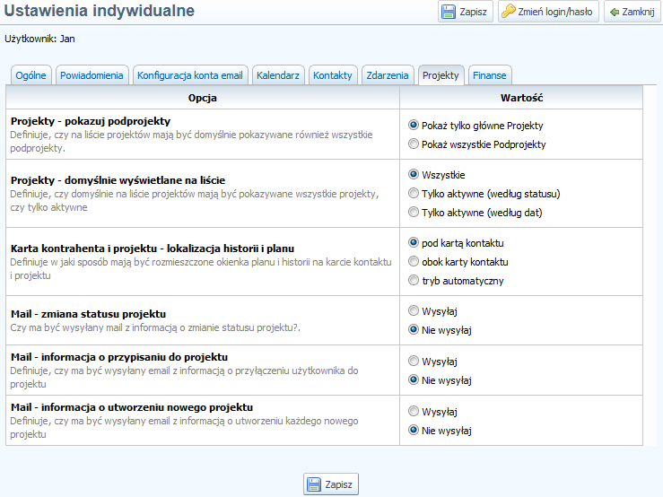Select 'Nie wysyłaj' for project assignment mail

coord(414,379)
